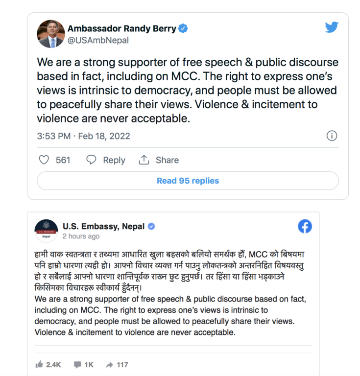The image size is (360, 376).
Task: Click the Facebook logo on the embassy post
Action: [305, 226]
